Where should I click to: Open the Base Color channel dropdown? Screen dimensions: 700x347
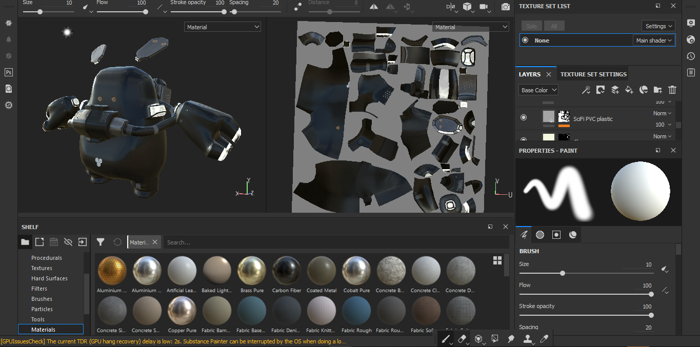tap(538, 90)
